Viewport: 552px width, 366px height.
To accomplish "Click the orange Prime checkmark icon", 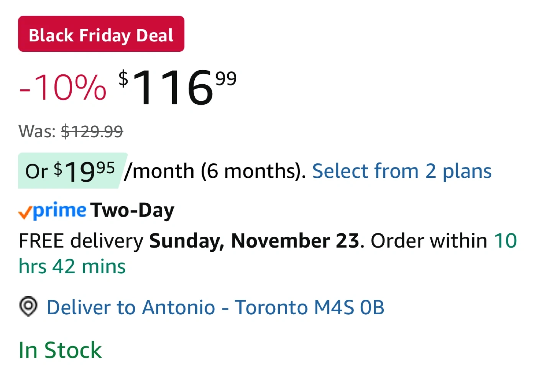I will (25, 212).
